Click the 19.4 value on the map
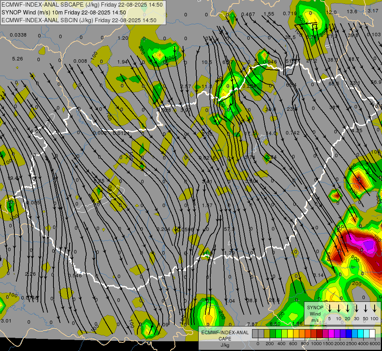382x351 pixels. 12,178
